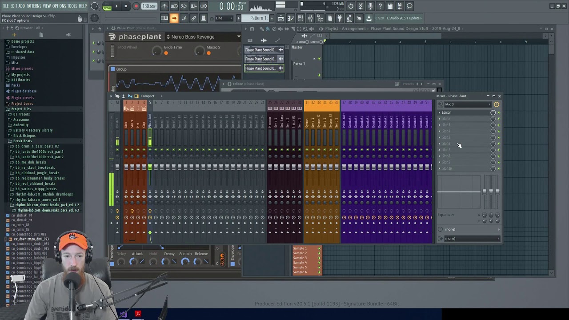The height and width of the screenshot is (320, 569).
Task: Toggle loop recording icon
Action: point(204,6)
